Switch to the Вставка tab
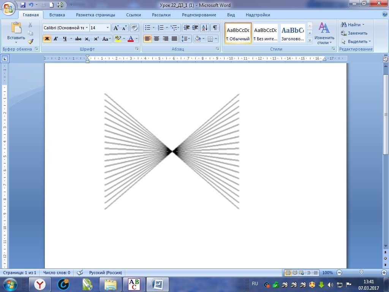 (x=57, y=15)
